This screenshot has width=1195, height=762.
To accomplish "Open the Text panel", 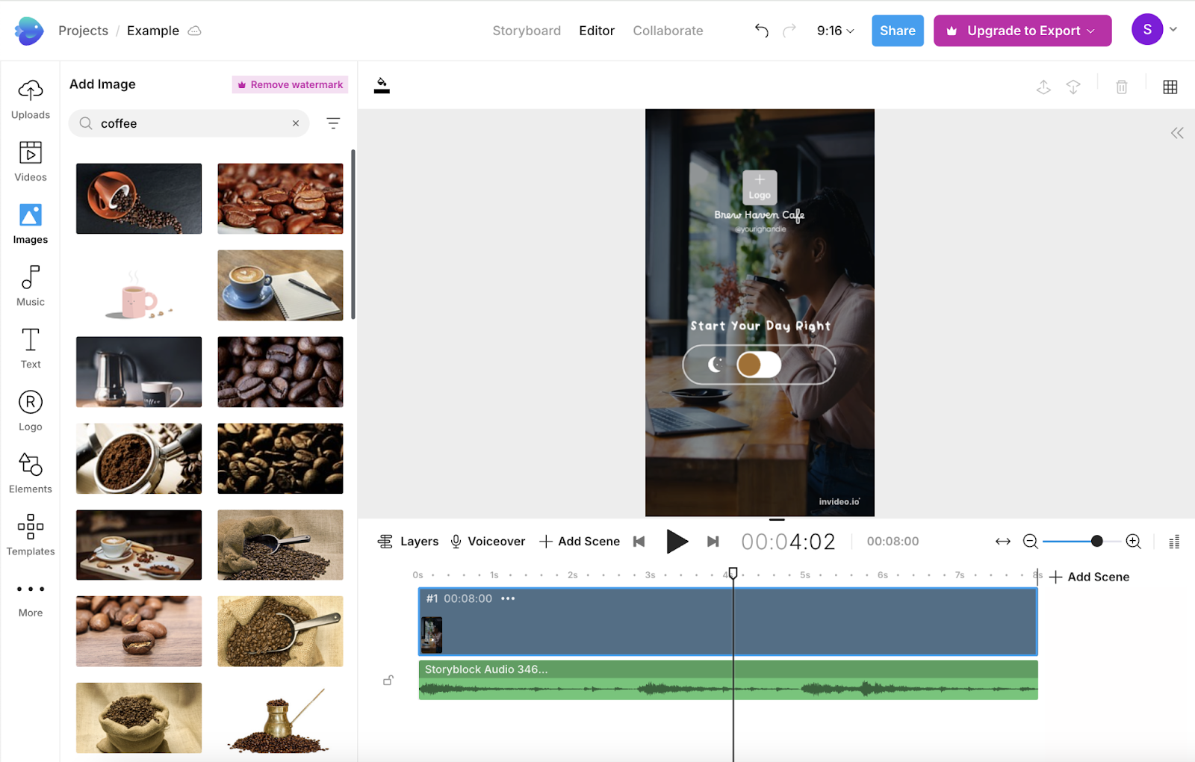I will [x=30, y=347].
